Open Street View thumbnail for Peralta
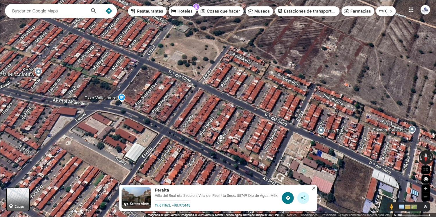This screenshot has width=436, height=217. 136,198
